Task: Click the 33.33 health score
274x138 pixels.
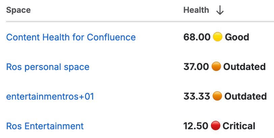Action: click(197, 97)
